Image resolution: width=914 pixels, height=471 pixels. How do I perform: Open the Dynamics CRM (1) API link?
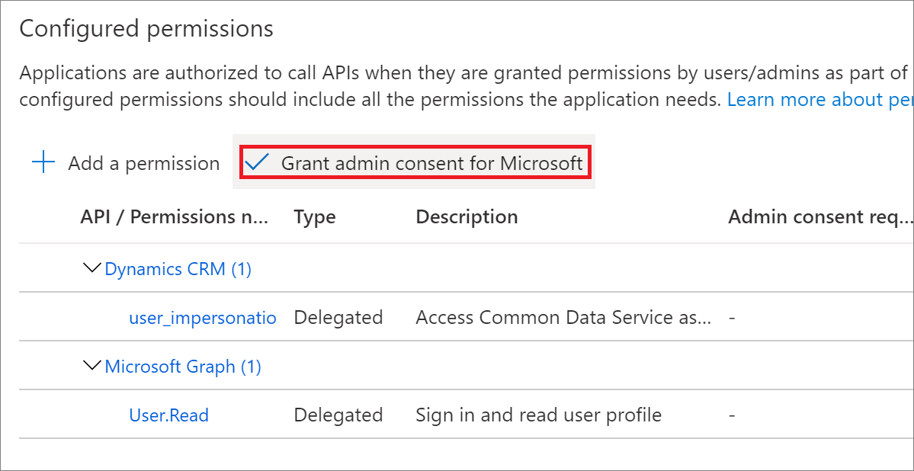[x=178, y=269]
